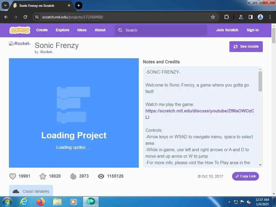Viewport: 276px width, 207px height.
Task: Open the About page
Action: (x=100, y=30)
